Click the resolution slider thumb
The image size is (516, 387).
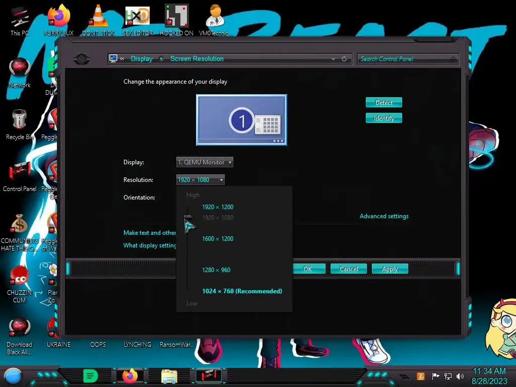188,217
